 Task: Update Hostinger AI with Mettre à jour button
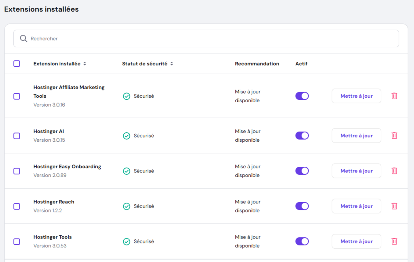tap(356, 135)
